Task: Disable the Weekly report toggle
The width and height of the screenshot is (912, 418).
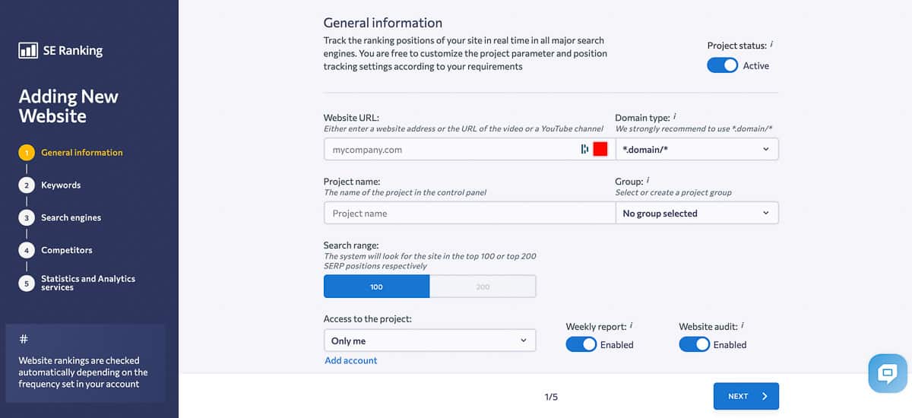Action: 581,344
